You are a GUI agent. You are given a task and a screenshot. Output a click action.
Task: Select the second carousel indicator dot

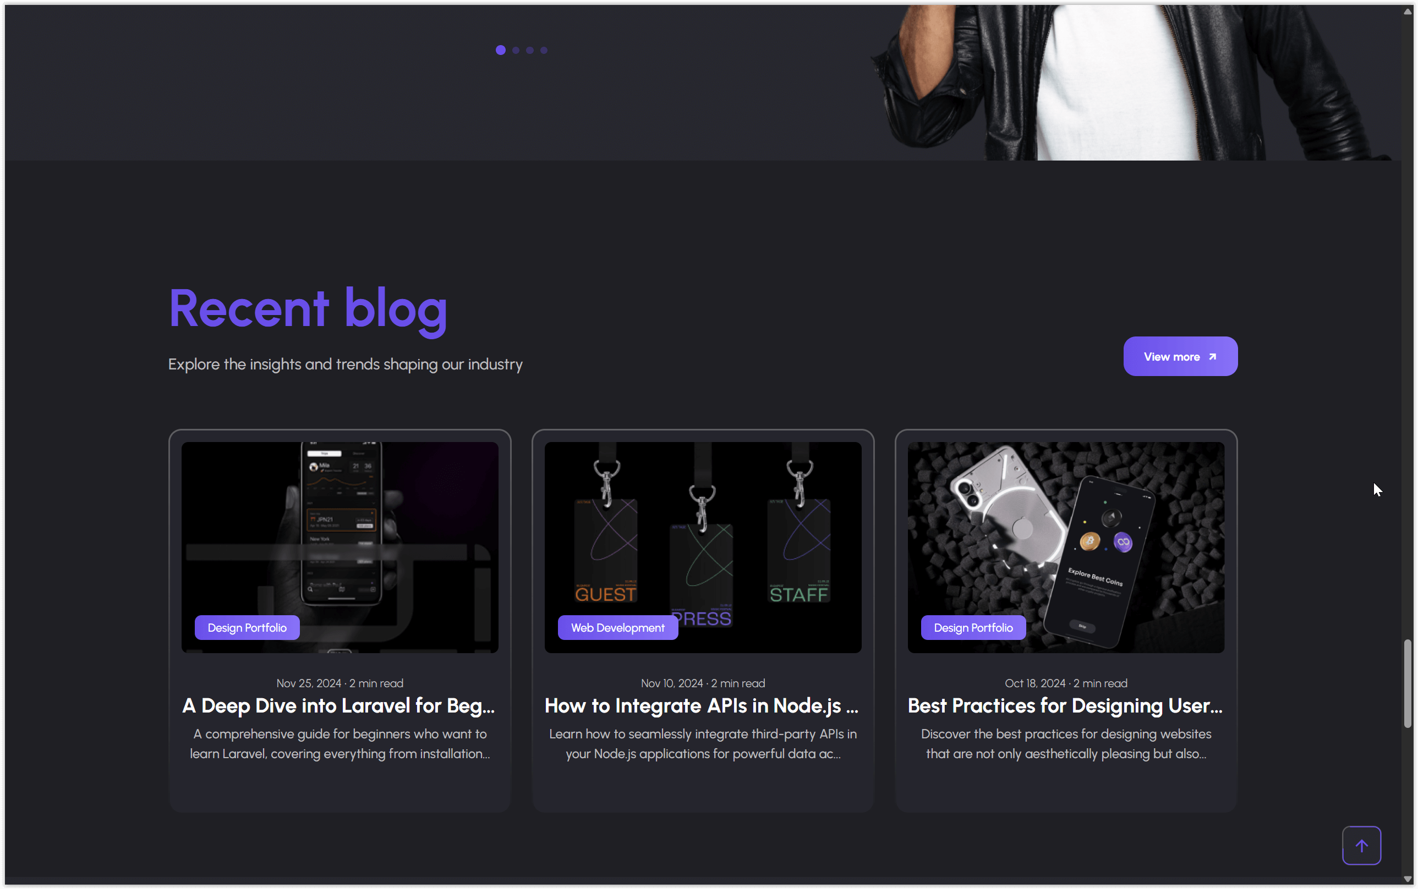coord(515,50)
